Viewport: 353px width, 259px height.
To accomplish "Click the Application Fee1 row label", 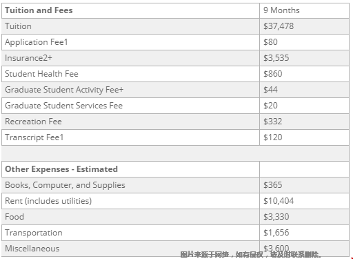I will [37, 42].
